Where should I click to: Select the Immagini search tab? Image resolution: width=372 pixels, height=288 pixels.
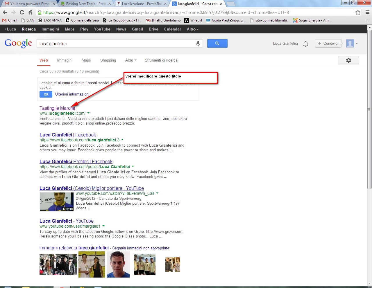65,60
